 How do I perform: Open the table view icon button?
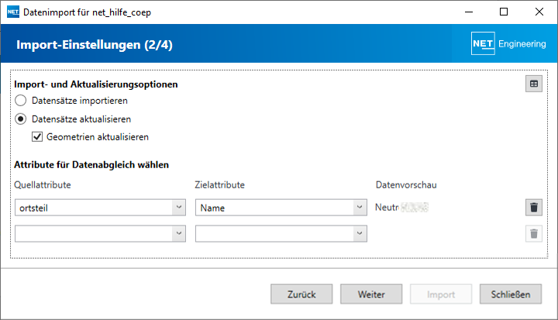coord(534,84)
